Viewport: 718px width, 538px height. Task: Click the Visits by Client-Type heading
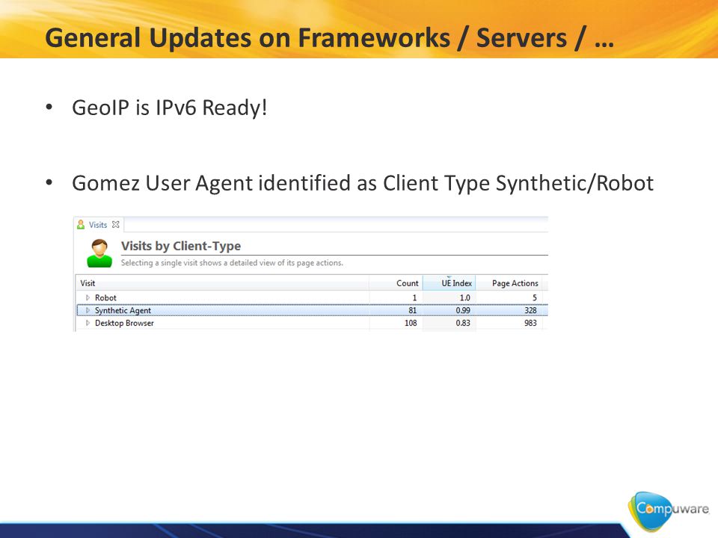[181, 246]
